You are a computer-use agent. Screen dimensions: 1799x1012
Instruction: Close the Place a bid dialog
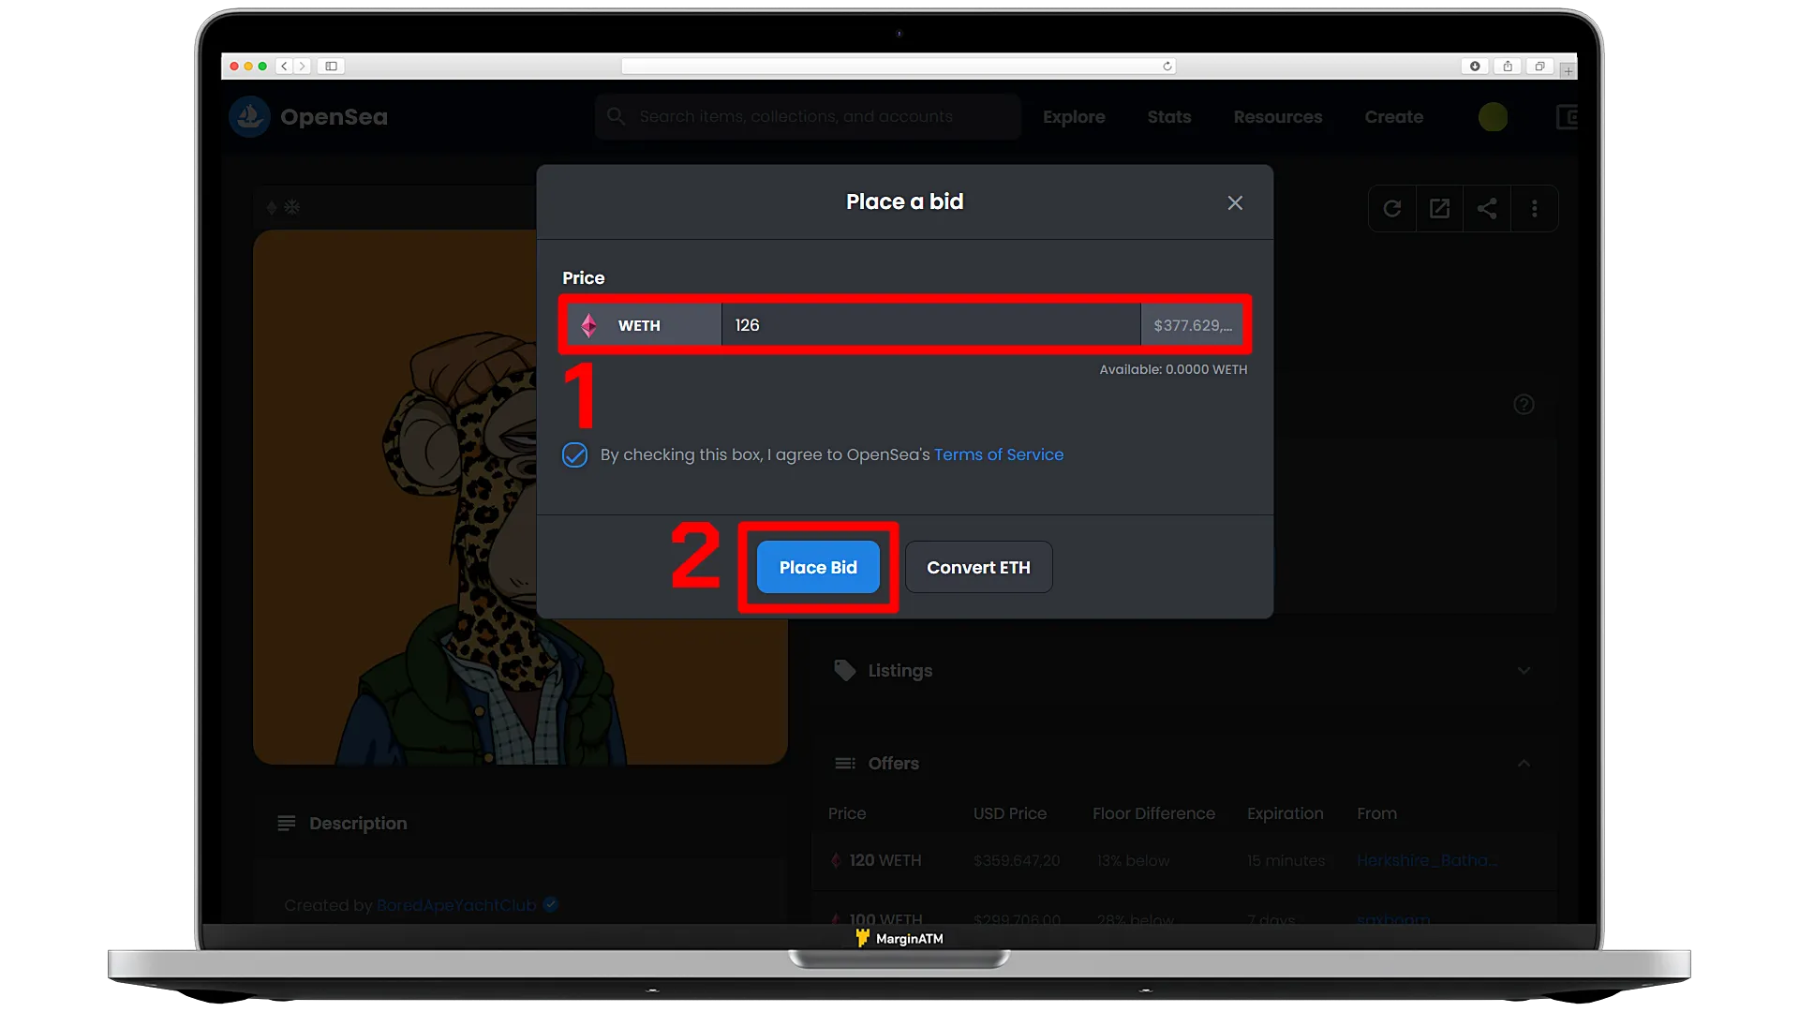pyautogui.click(x=1235, y=203)
